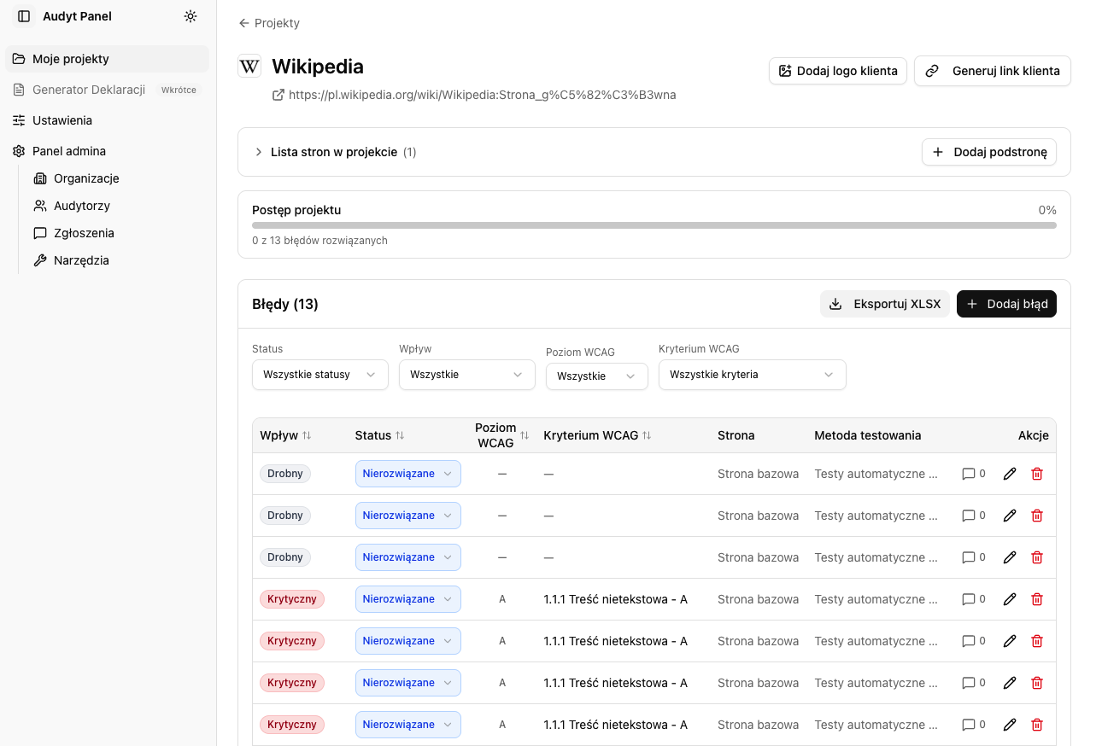This screenshot has height=746, width=1102.
Task: Edit the error in the second Drobny row
Action: (1010, 516)
